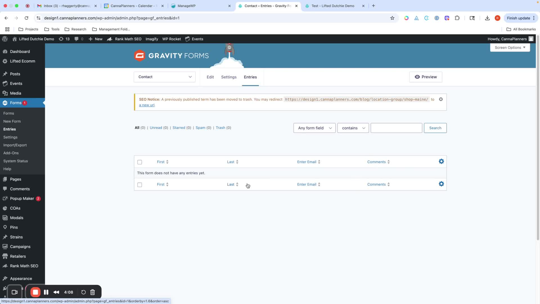Check the select-all checkbox in table header
The height and width of the screenshot is (304, 540).
point(140,162)
